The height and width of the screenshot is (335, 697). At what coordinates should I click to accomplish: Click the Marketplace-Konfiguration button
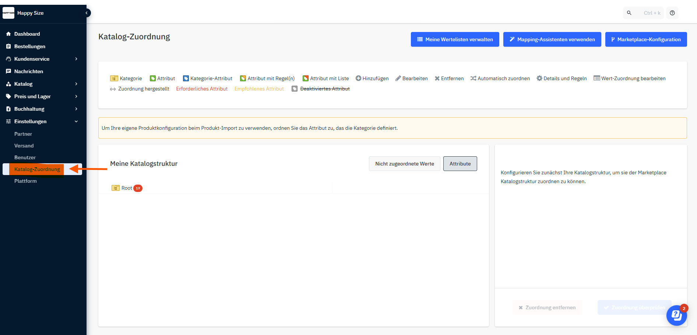[x=646, y=39]
